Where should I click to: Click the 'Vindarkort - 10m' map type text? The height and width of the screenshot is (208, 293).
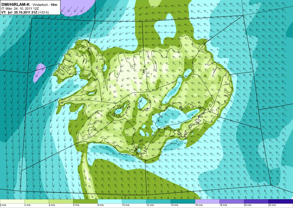(45, 5)
